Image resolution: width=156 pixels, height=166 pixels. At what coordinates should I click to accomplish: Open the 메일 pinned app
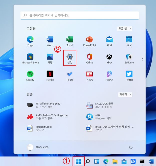tap(109, 41)
